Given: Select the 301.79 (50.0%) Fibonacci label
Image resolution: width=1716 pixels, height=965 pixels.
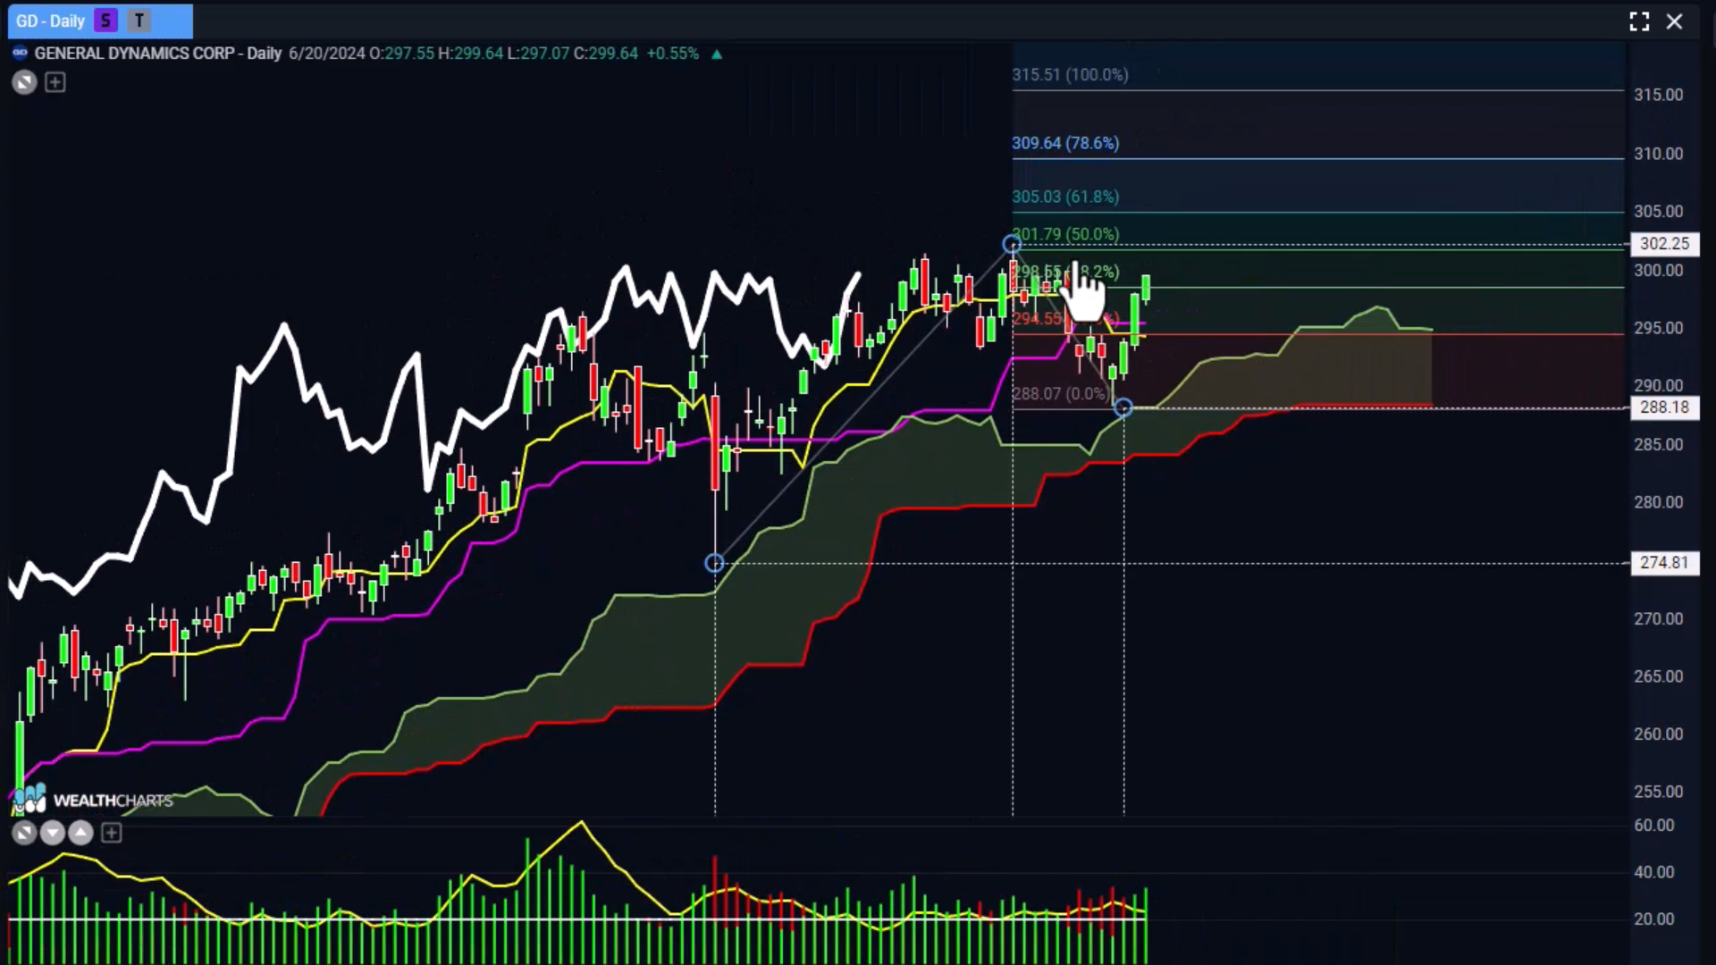Looking at the screenshot, I should point(1065,234).
